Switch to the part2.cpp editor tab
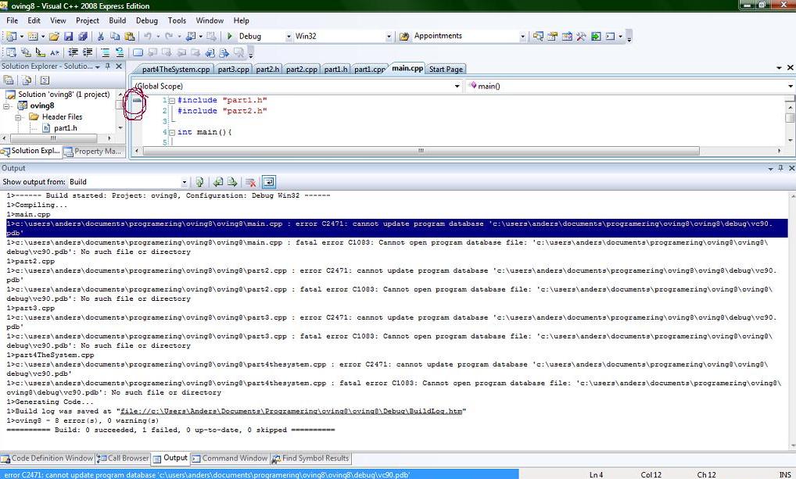Screen dimensions: 796x479 [301, 70]
